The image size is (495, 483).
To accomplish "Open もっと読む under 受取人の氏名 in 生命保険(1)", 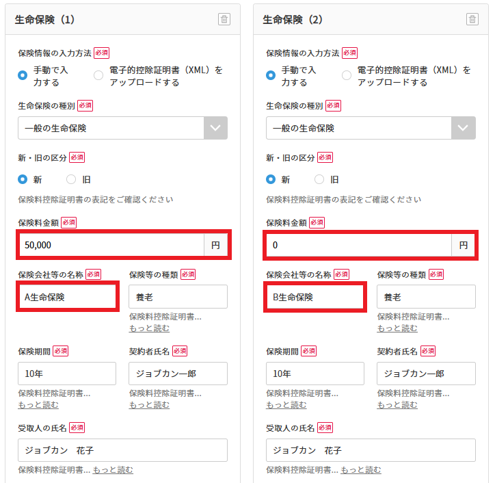I will click(113, 470).
